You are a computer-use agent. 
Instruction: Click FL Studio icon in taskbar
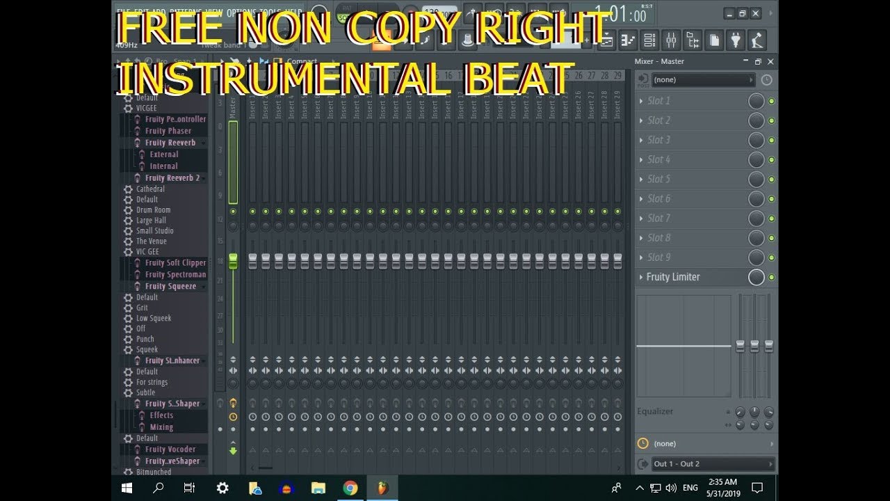(382, 488)
